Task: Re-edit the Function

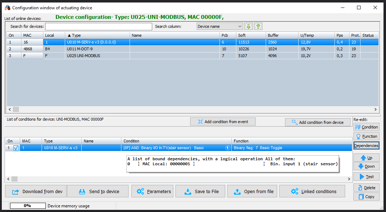Action: click(366, 136)
